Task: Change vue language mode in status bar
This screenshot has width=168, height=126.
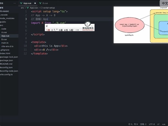Action: [163, 124]
